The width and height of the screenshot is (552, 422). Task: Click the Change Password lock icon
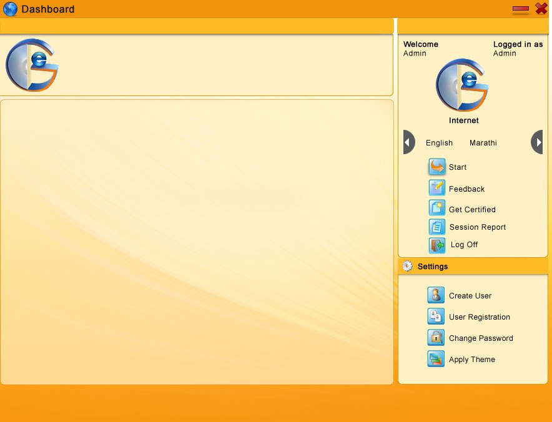click(435, 338)
